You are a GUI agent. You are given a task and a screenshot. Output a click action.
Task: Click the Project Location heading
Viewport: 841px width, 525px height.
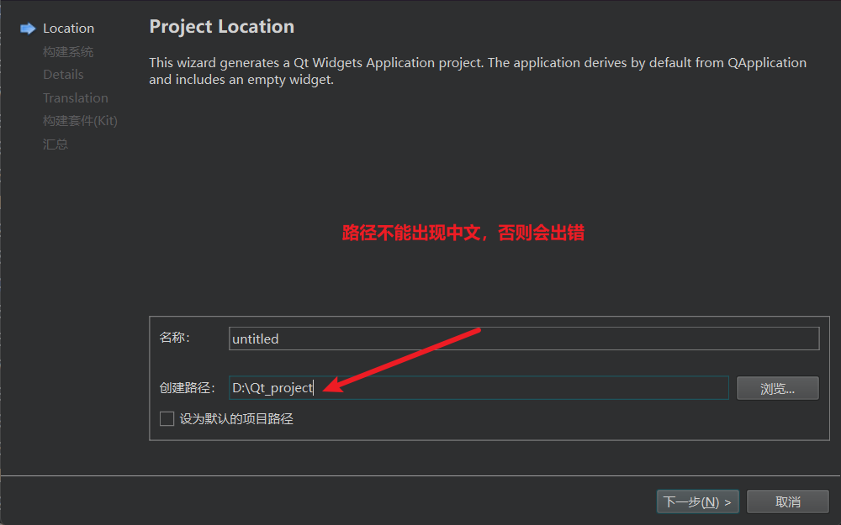tap(221, 26)
